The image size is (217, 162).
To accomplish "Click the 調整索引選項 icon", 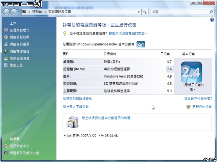I will (6, 44).
